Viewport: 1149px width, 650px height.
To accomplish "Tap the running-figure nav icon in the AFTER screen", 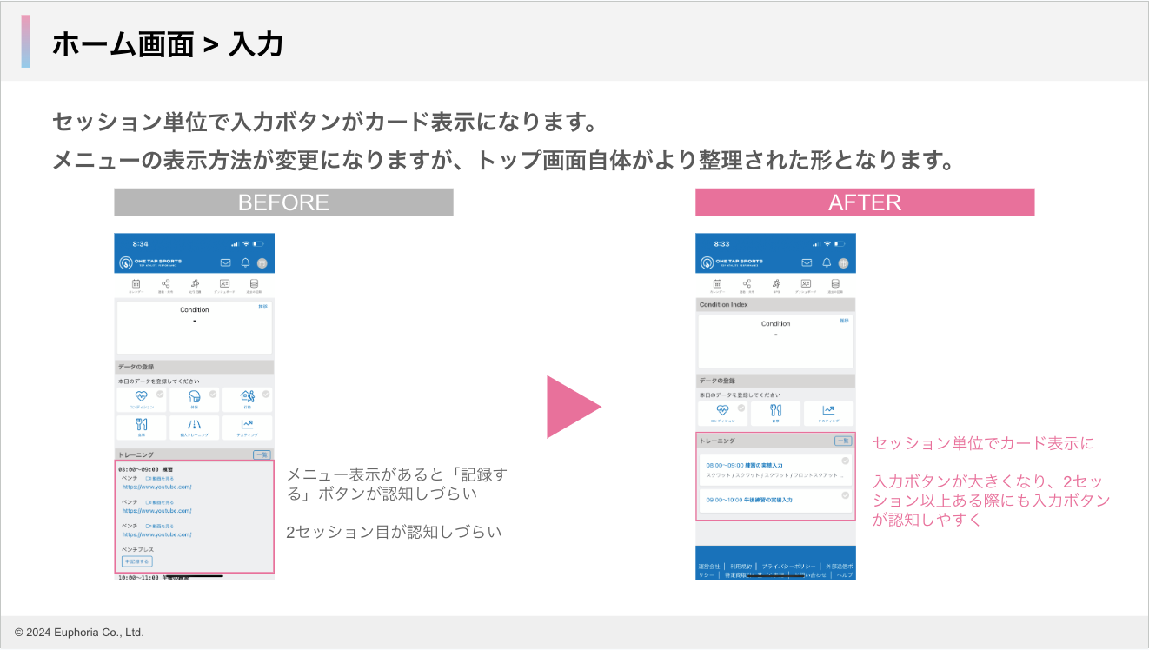I will (x=776, y=284).
